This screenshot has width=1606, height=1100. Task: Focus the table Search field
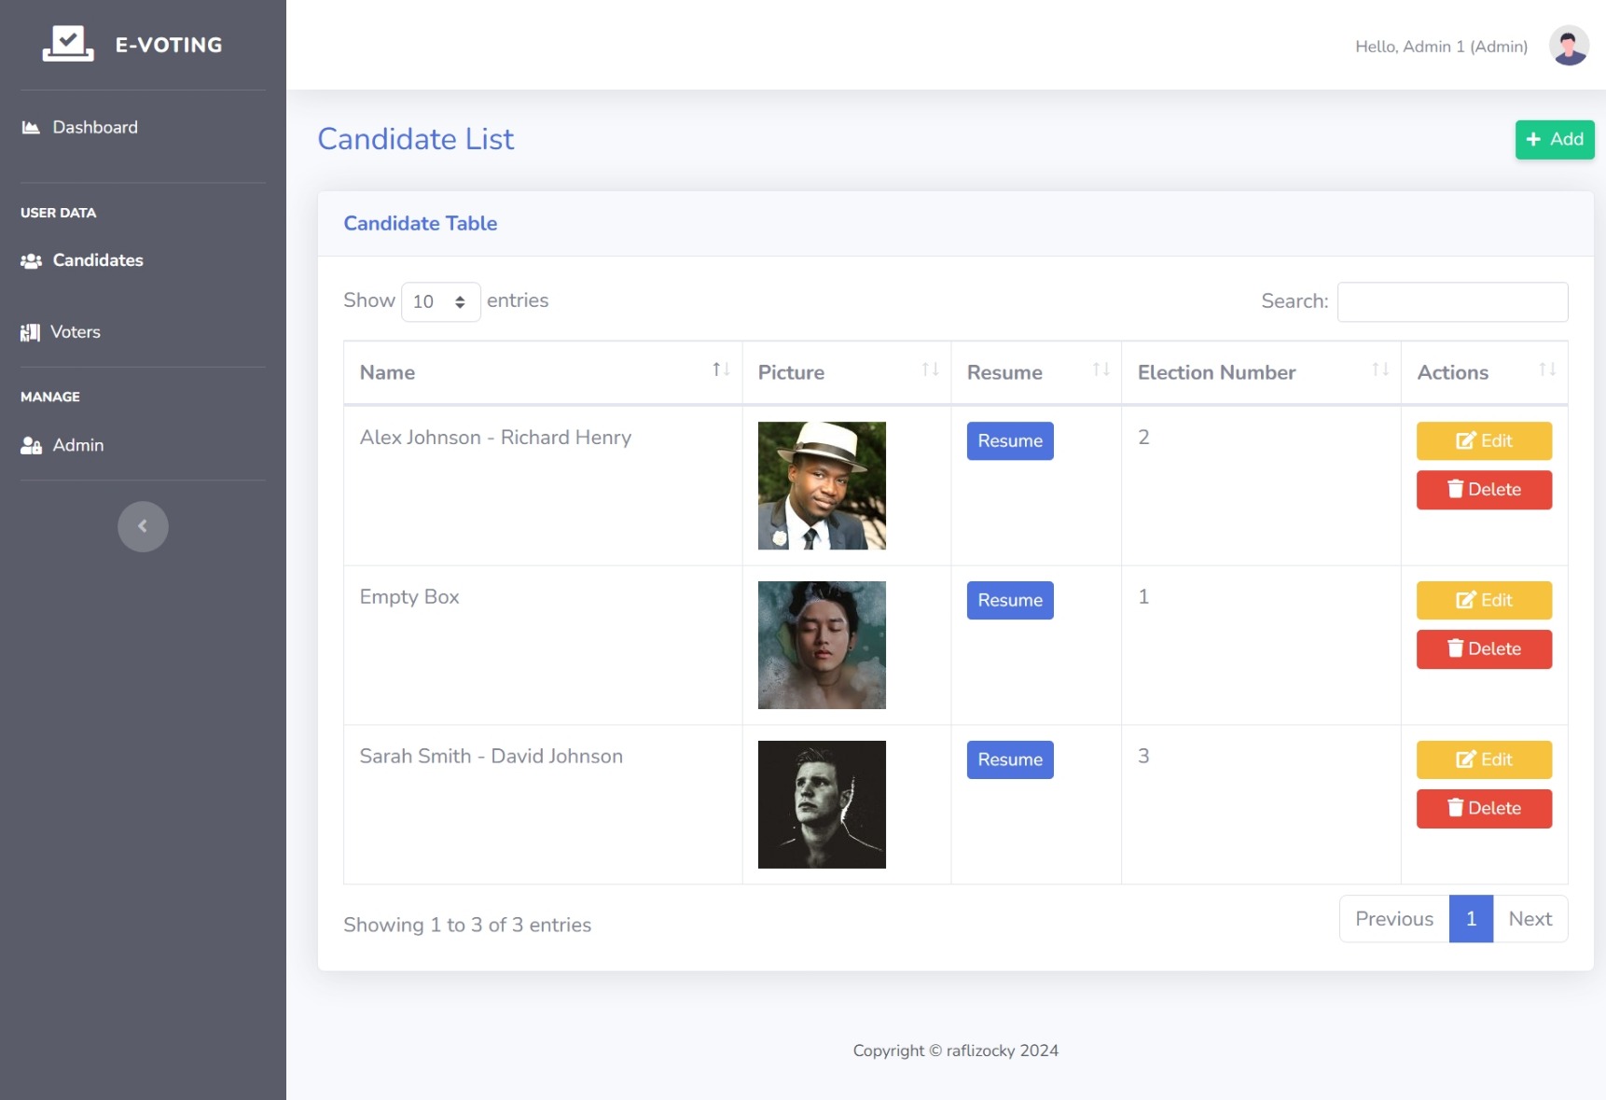1451,301
